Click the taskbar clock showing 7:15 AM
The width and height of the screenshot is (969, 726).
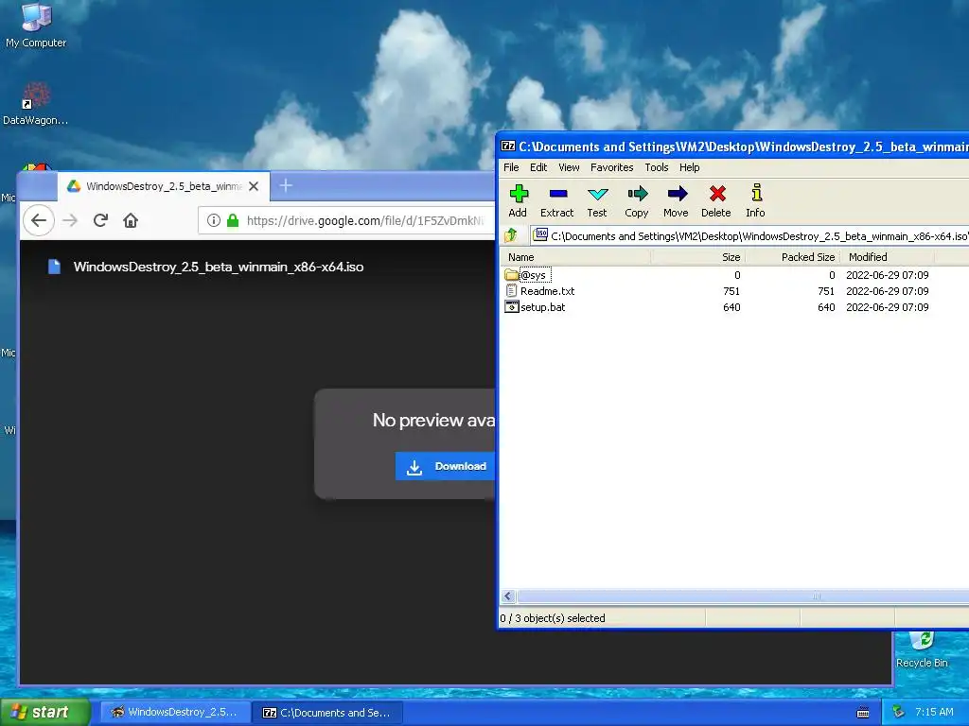click(934, 712)
